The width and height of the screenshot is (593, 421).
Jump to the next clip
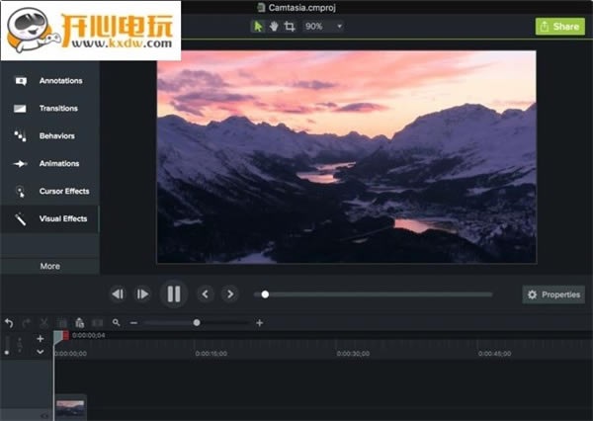pyautogui.click(x=230, y=295)
